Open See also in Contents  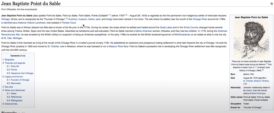[9, 87]
